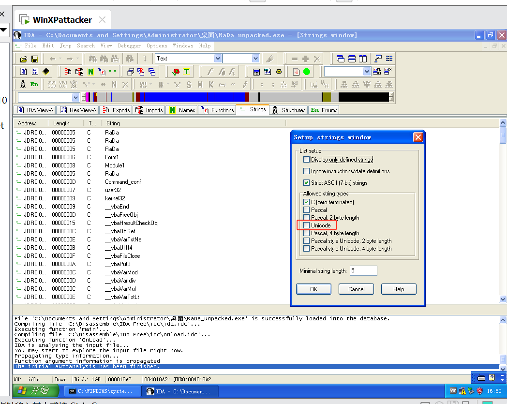
Task: Click the Cascade windows toolbar icon
Action: point(341,59)
